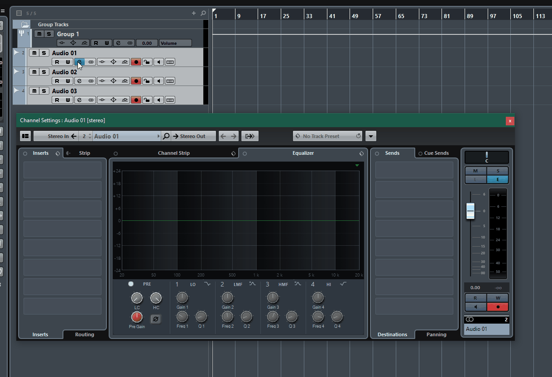Toggle monitor speaker on Audio 02 track
The height and width of the screenshot is (377, 552).
coord(158,81)
